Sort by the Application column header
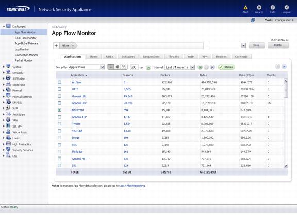The width and height of the screenshot is (297, 220). click(x=79, y=75)
